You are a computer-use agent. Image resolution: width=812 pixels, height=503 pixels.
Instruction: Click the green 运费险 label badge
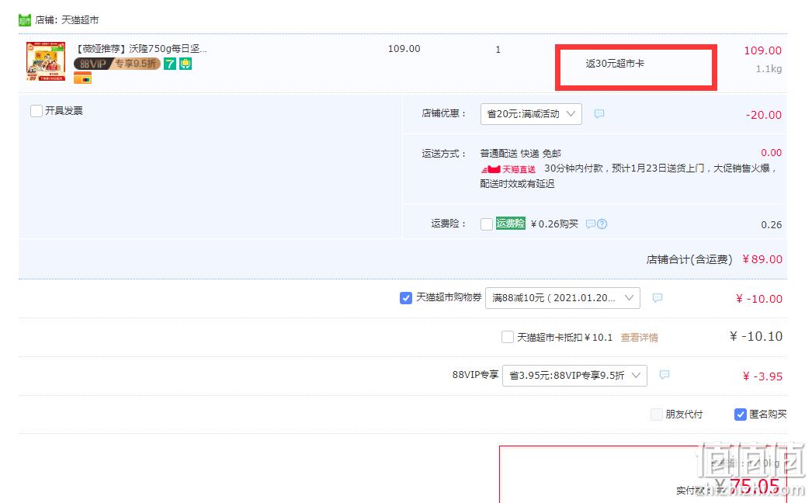[510, 224]
